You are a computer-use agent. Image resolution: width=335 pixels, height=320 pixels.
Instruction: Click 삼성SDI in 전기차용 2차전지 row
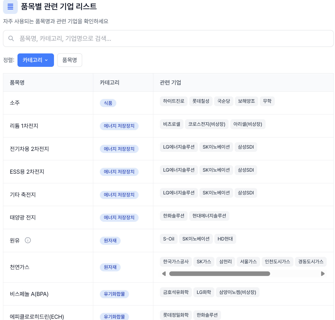[x=246, y=147]
